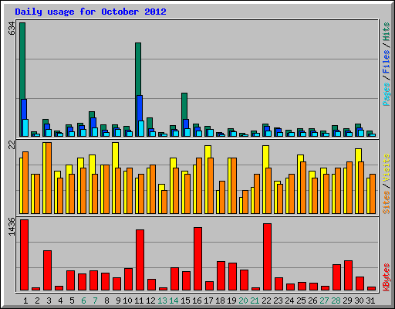Click the red 'KBytes' legend label
This screenshot has width=395, height=309.
coord(386,277)
